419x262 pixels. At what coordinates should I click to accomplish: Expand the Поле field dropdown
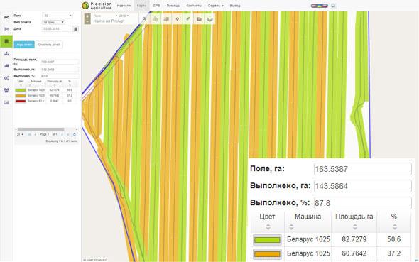pyautogui.click(x=58, y=16)
